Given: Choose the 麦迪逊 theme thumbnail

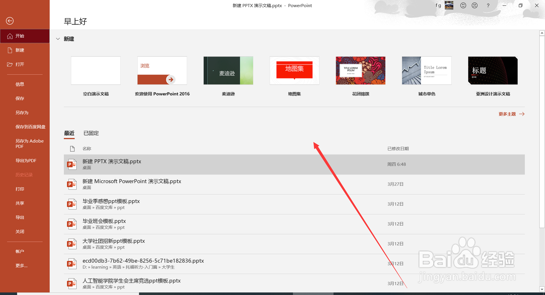Looking at the screenshot, I should (x=228, y=70).
